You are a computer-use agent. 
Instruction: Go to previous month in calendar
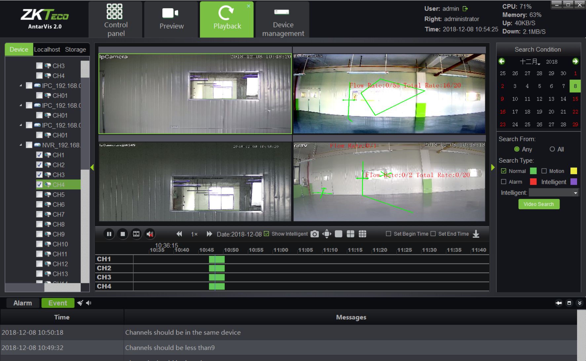point(502,61)
